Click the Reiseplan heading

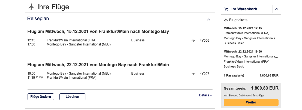point(38,19)
